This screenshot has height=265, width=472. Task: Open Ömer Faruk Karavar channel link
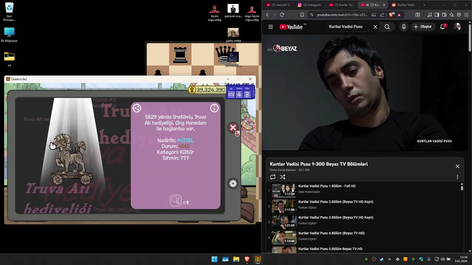coord(283,170)
